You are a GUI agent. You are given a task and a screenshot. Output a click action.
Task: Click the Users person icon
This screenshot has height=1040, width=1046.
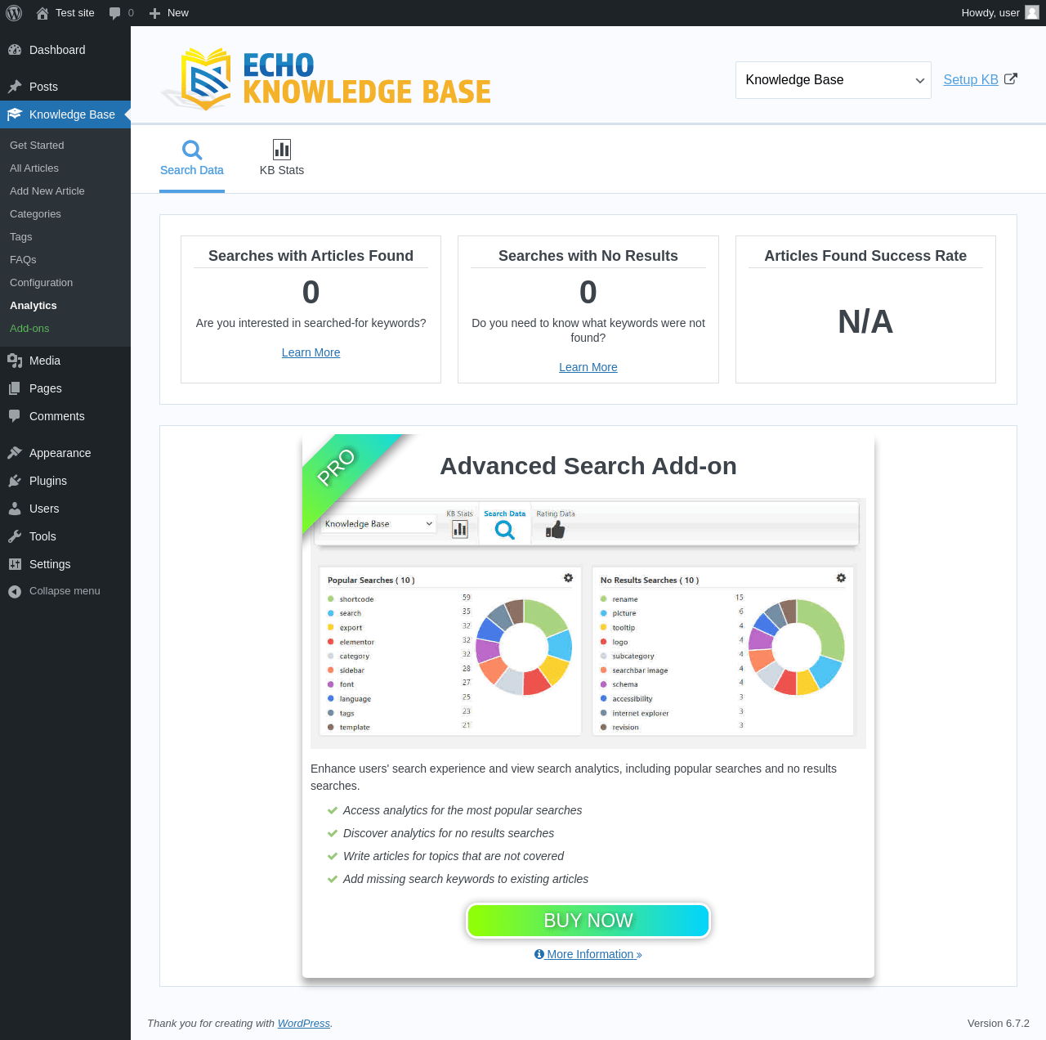click(15, 509)
